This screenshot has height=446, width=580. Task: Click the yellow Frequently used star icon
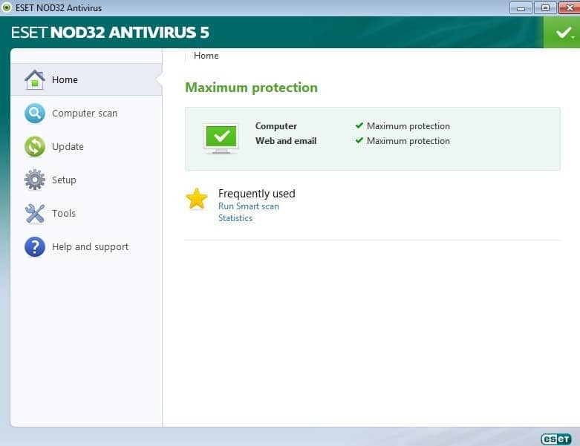pyautogui.click(x=196, y=199)
